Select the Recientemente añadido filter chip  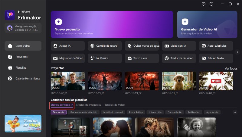[x=84, y=112]
